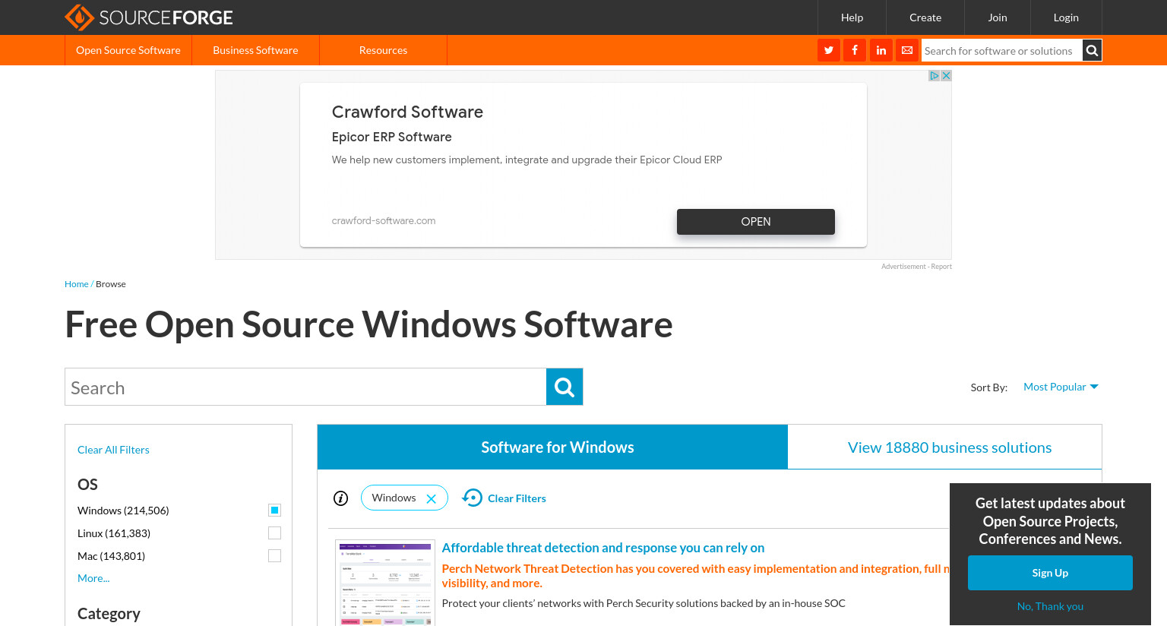
Task: Focus header Search for software input
Action: [x=1001, y=51]
